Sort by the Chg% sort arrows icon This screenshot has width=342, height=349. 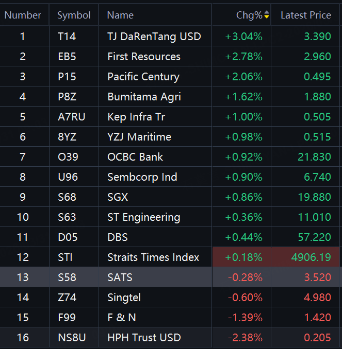(x=267, y=15)
